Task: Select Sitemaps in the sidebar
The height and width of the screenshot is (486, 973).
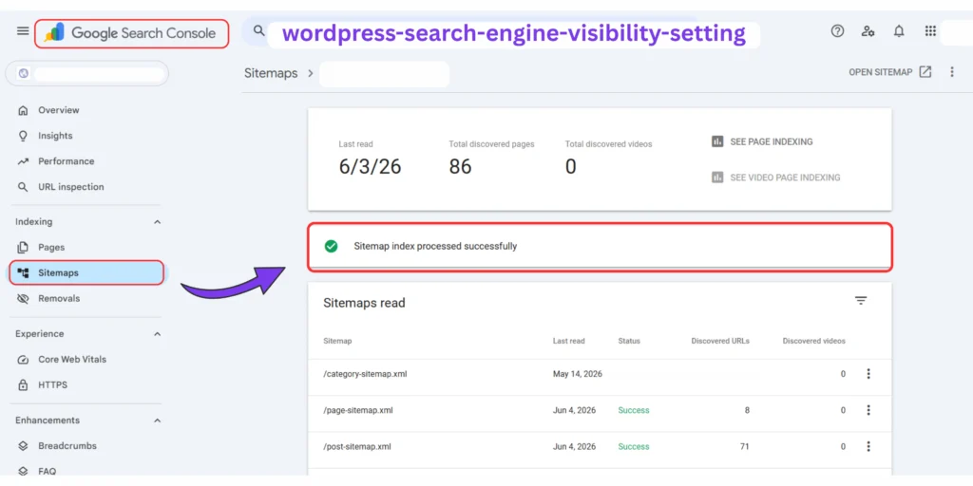Action: coord(86,272)
